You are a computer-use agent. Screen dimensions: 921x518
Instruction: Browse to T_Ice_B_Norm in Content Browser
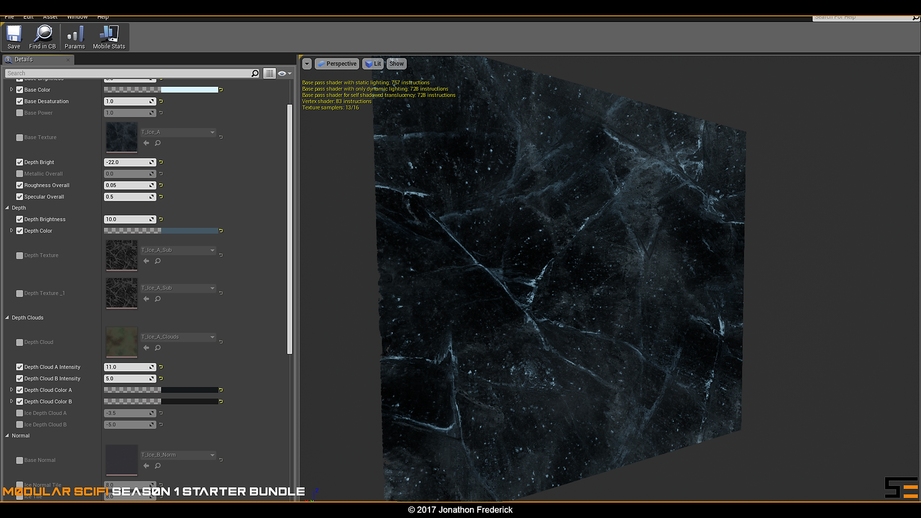click(x=157, y=465)
